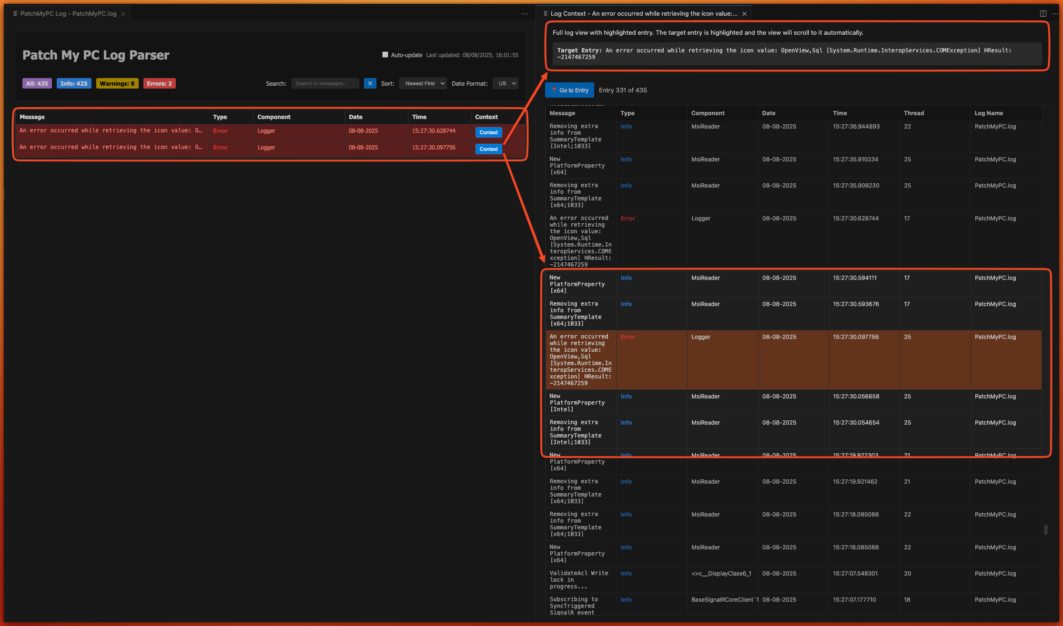Filter by Errors: 2 badge
The height and width of the screenshot is (626, 1063).
pyautogui.click(x=160, y=83)
